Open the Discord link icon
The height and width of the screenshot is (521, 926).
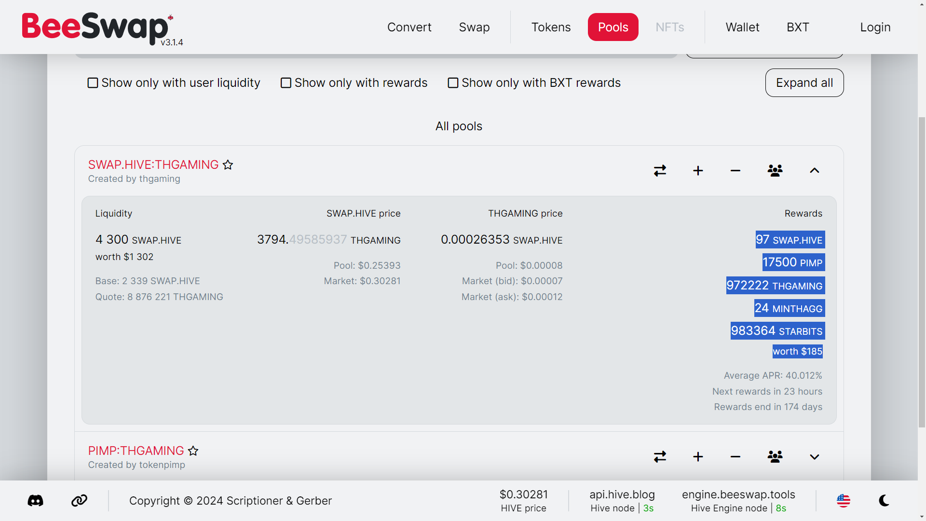[35, 501]
